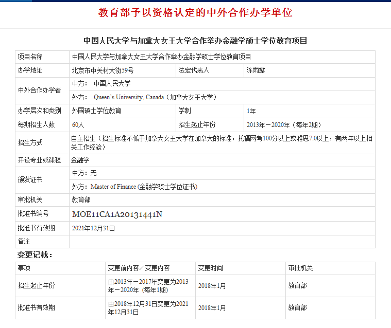
Task: Click the 批准书编号 label
Action: coord(33,213)
